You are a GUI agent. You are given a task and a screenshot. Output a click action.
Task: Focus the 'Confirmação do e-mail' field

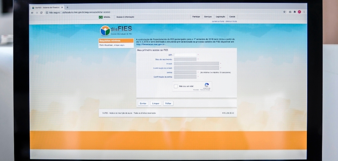pos(196,68)
